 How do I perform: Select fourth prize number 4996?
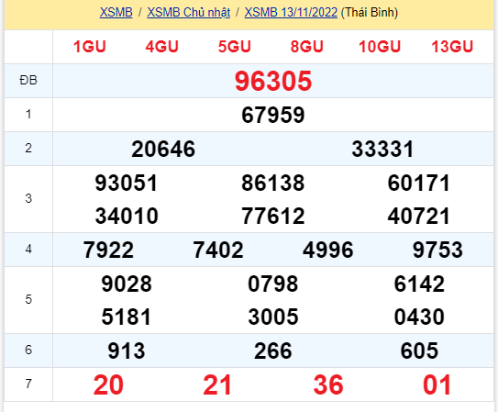(x=327, y=250)
